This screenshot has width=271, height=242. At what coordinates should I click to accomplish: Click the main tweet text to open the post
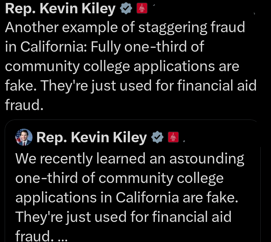click(130, 65)
